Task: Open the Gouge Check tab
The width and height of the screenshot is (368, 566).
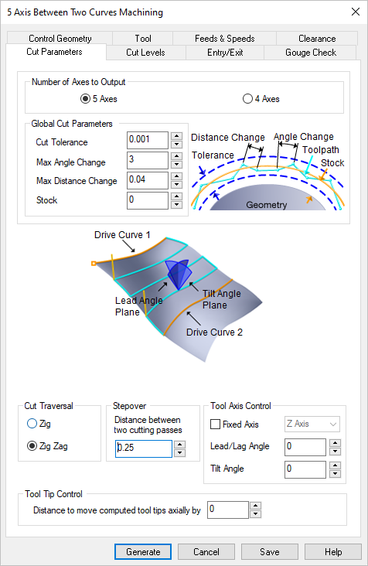Action: point(311,53)
